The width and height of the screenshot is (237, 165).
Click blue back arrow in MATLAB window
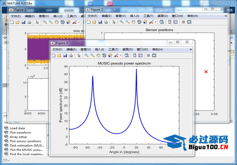(x=5, y=37)
